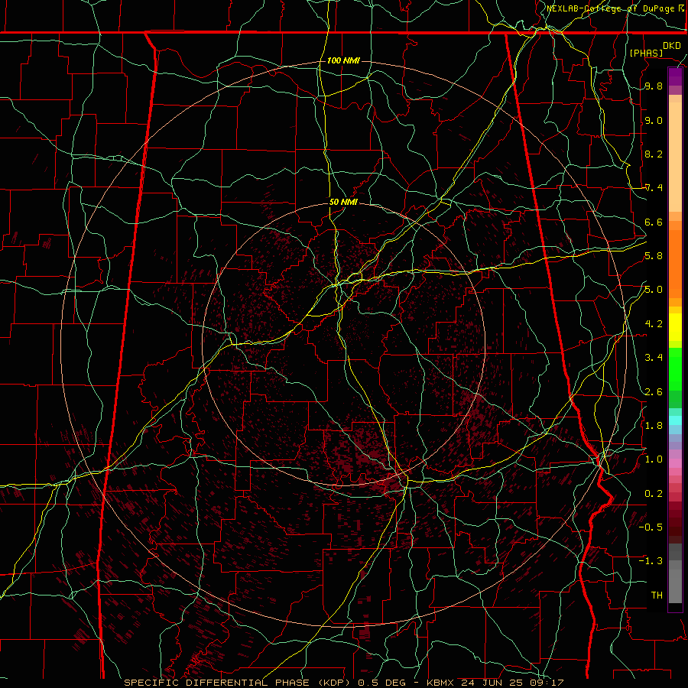Click the DKD unit label above legend

click(671, 46)
